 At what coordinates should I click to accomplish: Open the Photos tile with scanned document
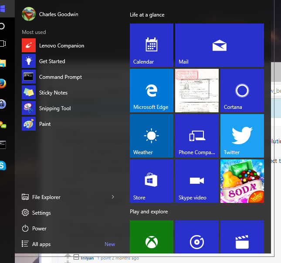pos(197,91)
